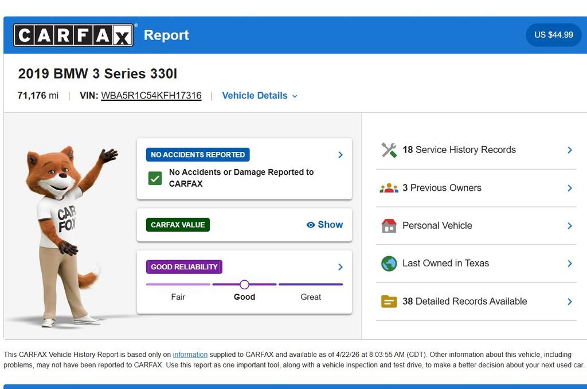Click the US $44.99 price button
587x389 pixels.
tap(553, 35)
